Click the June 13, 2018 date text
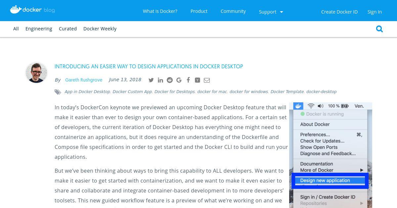 tap(125, 80)
